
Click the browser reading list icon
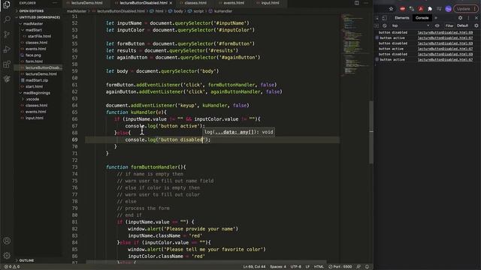(x=439, y=9)
